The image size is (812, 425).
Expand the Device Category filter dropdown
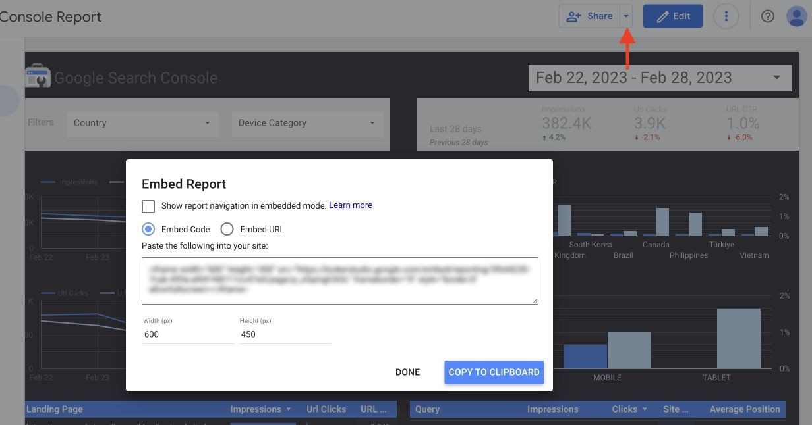tap(307, 123)
